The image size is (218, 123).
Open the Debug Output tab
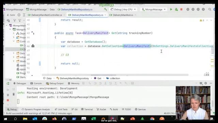coord(55,83)
